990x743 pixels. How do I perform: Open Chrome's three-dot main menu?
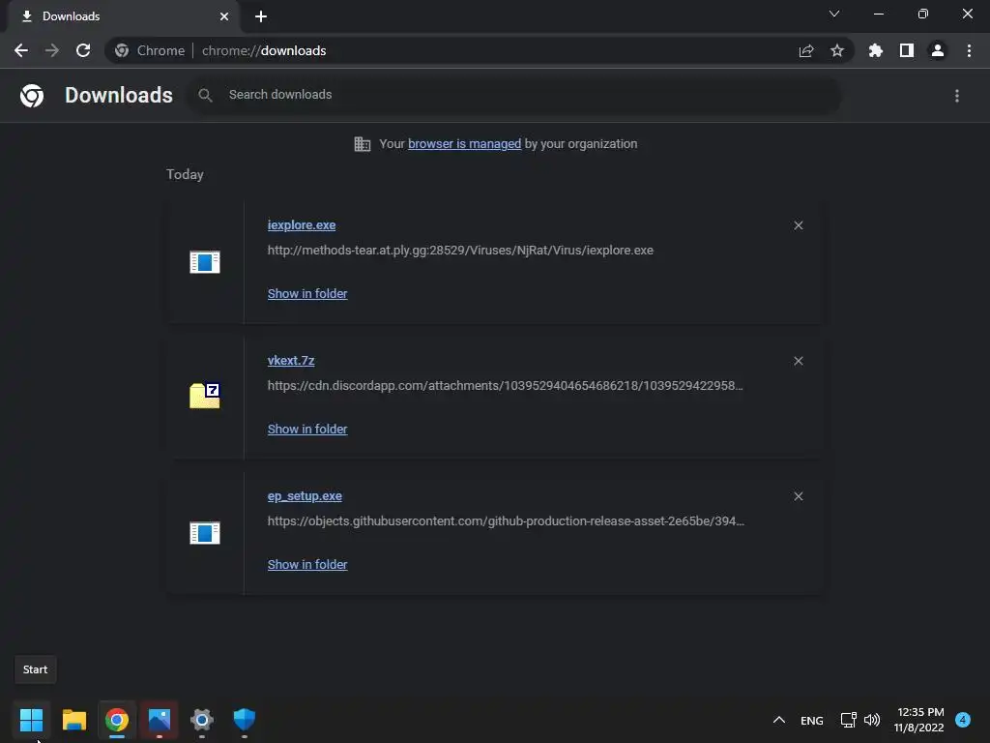click(x=969, y=50)
